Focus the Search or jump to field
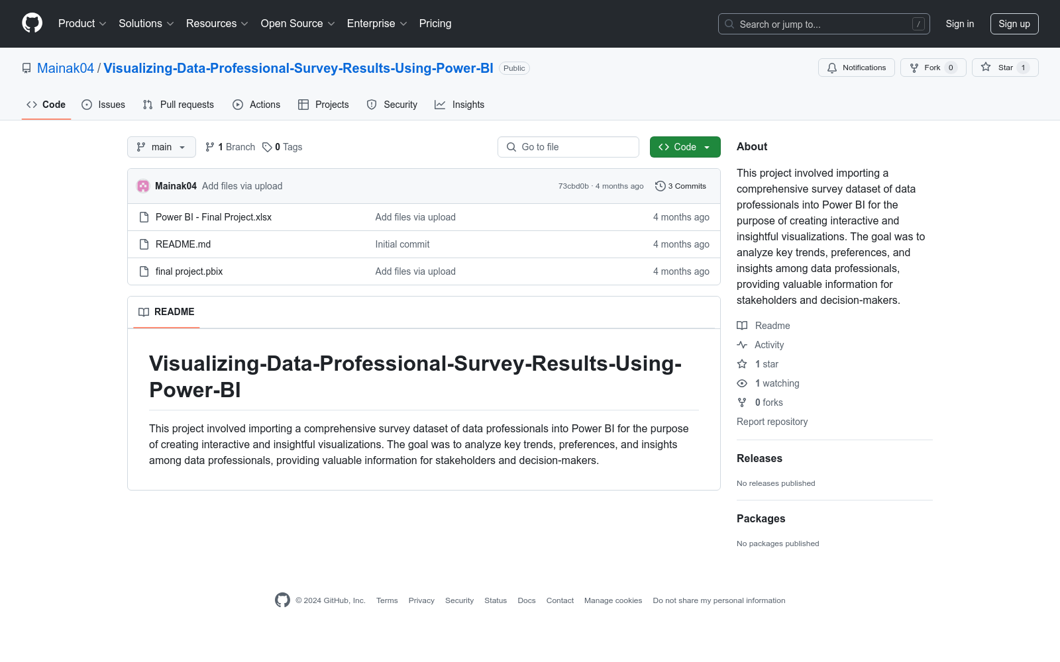Screen dimensions: 1060x662 pyautogui.click(x=823, y=24)
